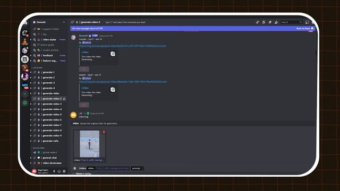The height and width of the screenshot is (191, 340).
Task: Open the DomoAI server name dropdown
Action: (x=49, y=22)
